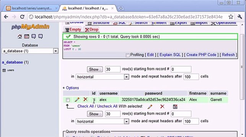
Task: Sort by the firstname column header
Action: [198, 93]
